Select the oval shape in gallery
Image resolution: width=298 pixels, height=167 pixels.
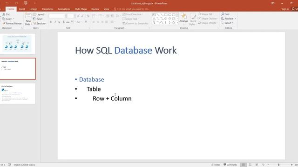click(169, 15)
